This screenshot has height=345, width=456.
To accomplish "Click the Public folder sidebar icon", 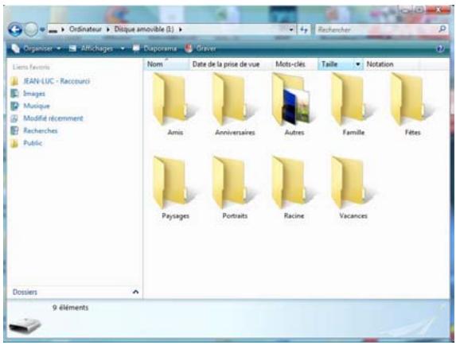I will (14, 143).
